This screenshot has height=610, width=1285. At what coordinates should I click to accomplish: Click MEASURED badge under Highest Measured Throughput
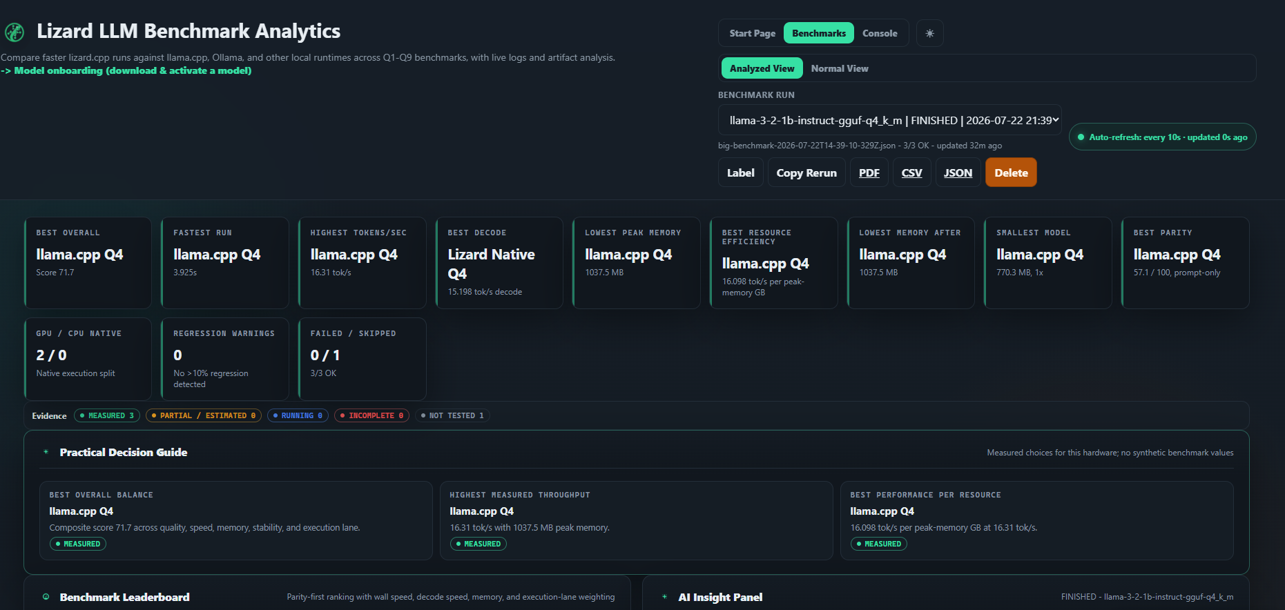point(479,544)
